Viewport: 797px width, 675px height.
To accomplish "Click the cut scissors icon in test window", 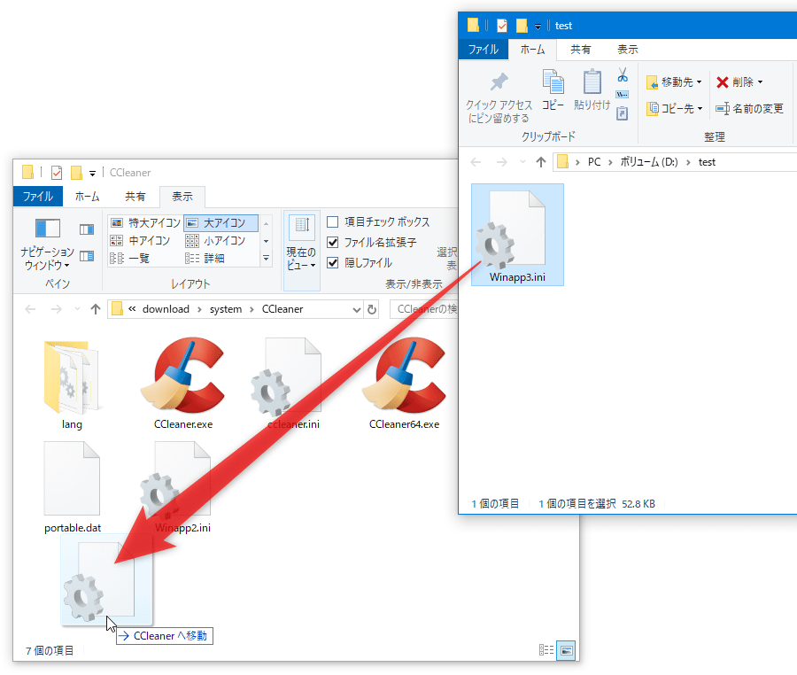I will point(623,75).
